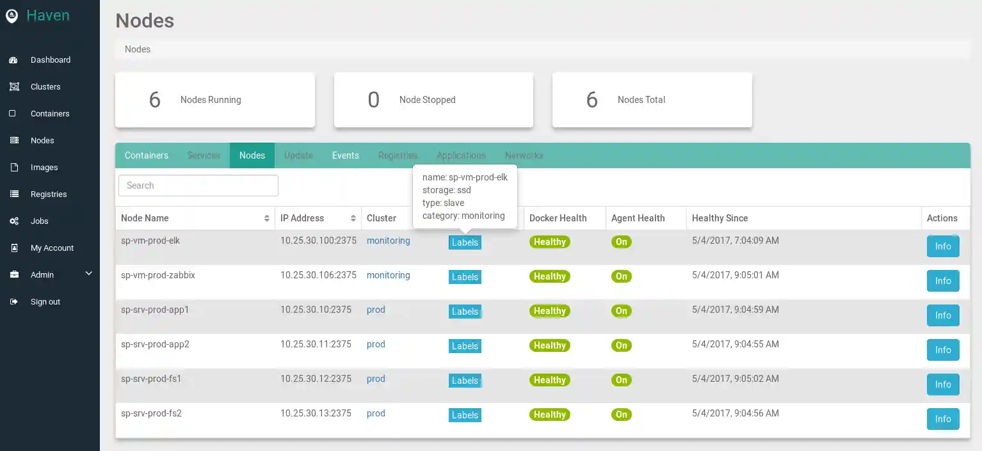This screenshot has width=982, height=451.
Task: Click the Images file icon in sidebar
Action: (13, 168)
